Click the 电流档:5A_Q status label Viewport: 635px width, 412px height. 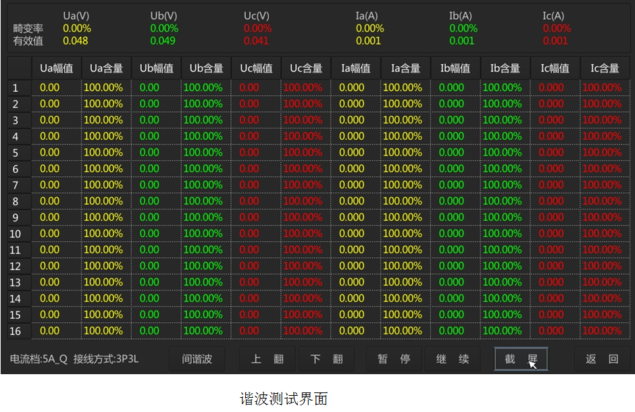click(x=39, y=359)
